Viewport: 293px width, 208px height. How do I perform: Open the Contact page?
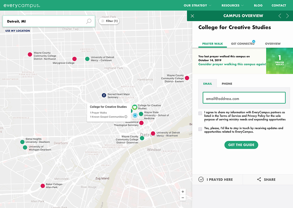pos(279,5)
